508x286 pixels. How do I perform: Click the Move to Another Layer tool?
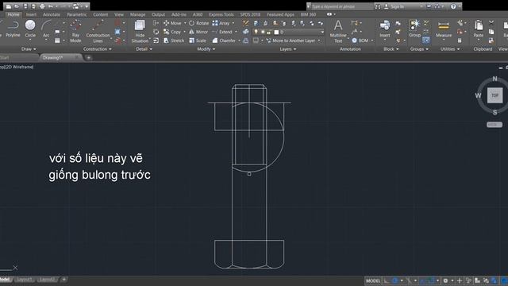pos(291,41)
